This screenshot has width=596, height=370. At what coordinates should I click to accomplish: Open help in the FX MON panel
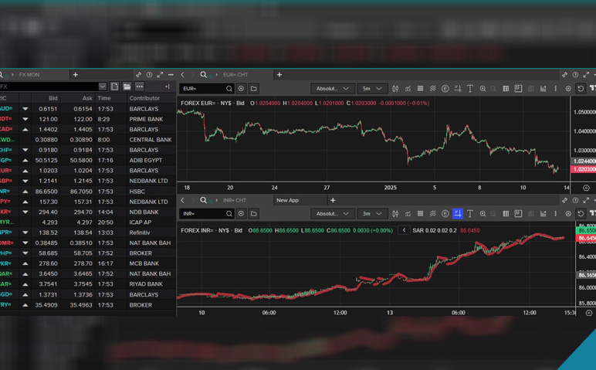click(149, 74)
